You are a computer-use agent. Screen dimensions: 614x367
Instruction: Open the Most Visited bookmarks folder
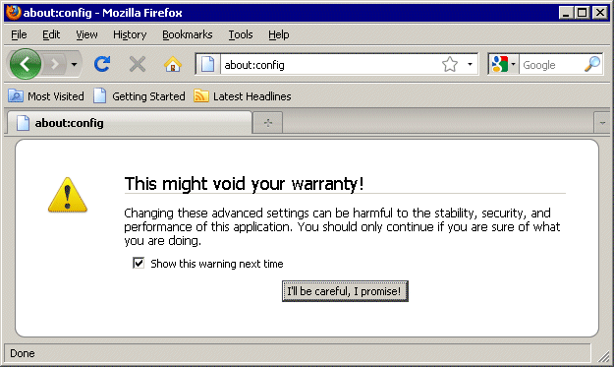tap(46, 96)
